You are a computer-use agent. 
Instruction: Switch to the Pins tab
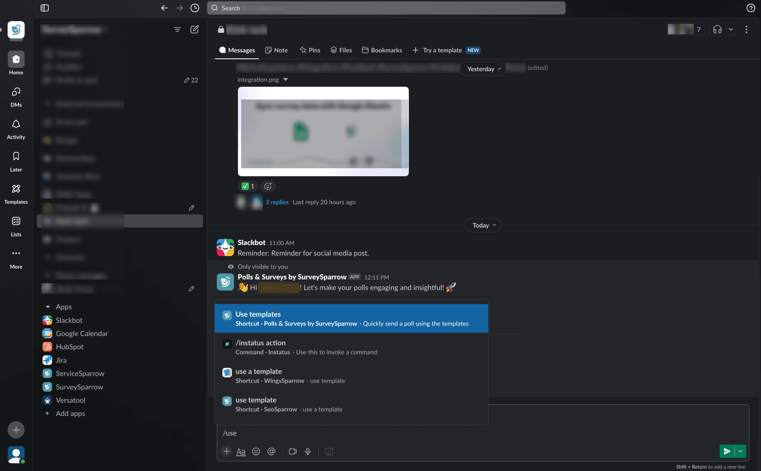tap(310, 50)
